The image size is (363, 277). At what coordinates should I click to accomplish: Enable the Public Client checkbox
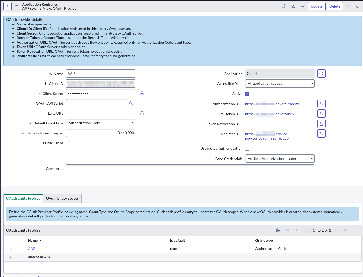pyautogui.click(x=68, y=143)
